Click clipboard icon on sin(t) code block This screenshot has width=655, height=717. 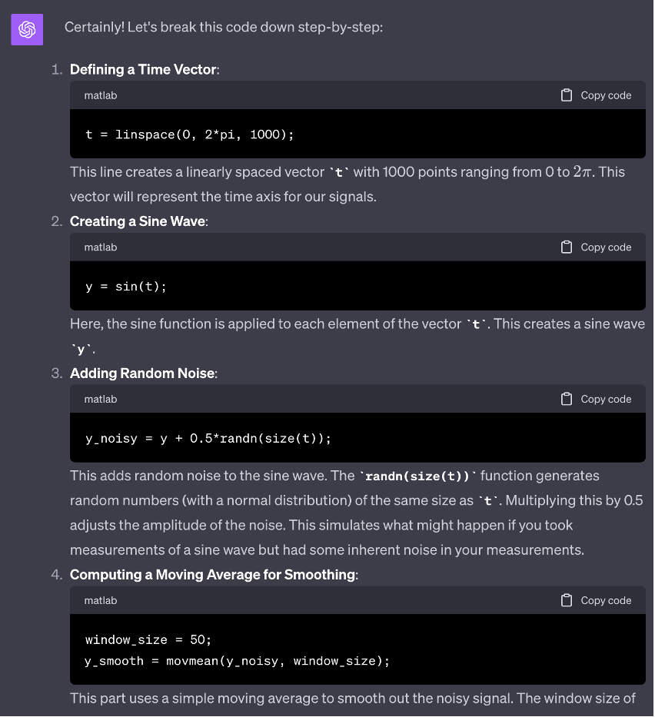567,247
